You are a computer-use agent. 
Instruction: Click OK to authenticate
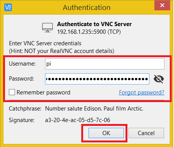pos(106,133)
